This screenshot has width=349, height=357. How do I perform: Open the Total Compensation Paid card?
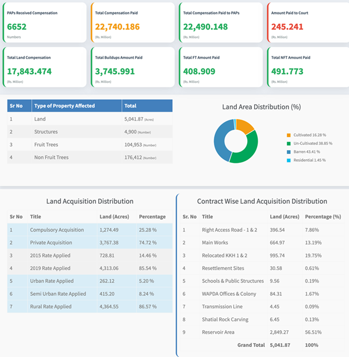[x=133, y=23]
